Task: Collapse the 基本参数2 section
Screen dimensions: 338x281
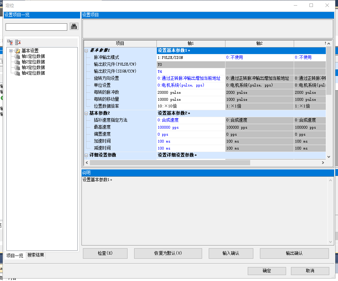Action: [86, 113]
